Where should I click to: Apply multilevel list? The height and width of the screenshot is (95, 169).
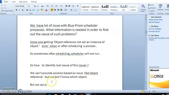61,6
